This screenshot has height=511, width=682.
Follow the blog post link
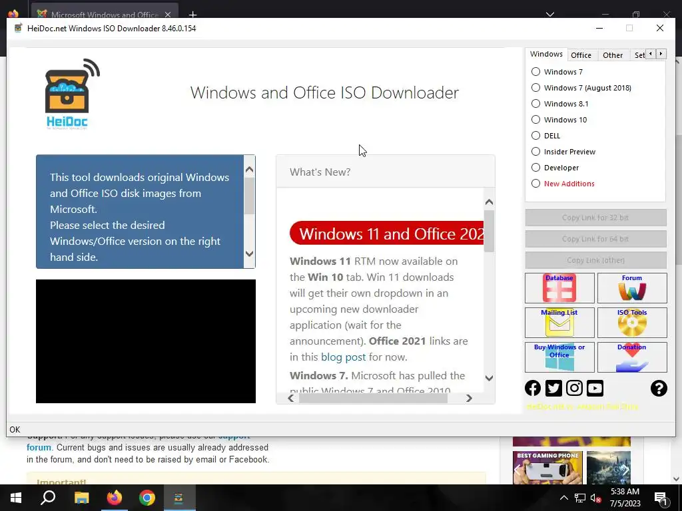pyautogui.click(x=343, y=357)
